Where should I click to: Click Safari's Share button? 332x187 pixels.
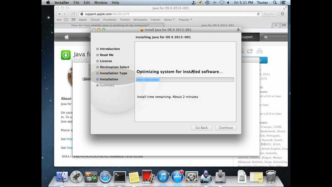pos(73,14)
